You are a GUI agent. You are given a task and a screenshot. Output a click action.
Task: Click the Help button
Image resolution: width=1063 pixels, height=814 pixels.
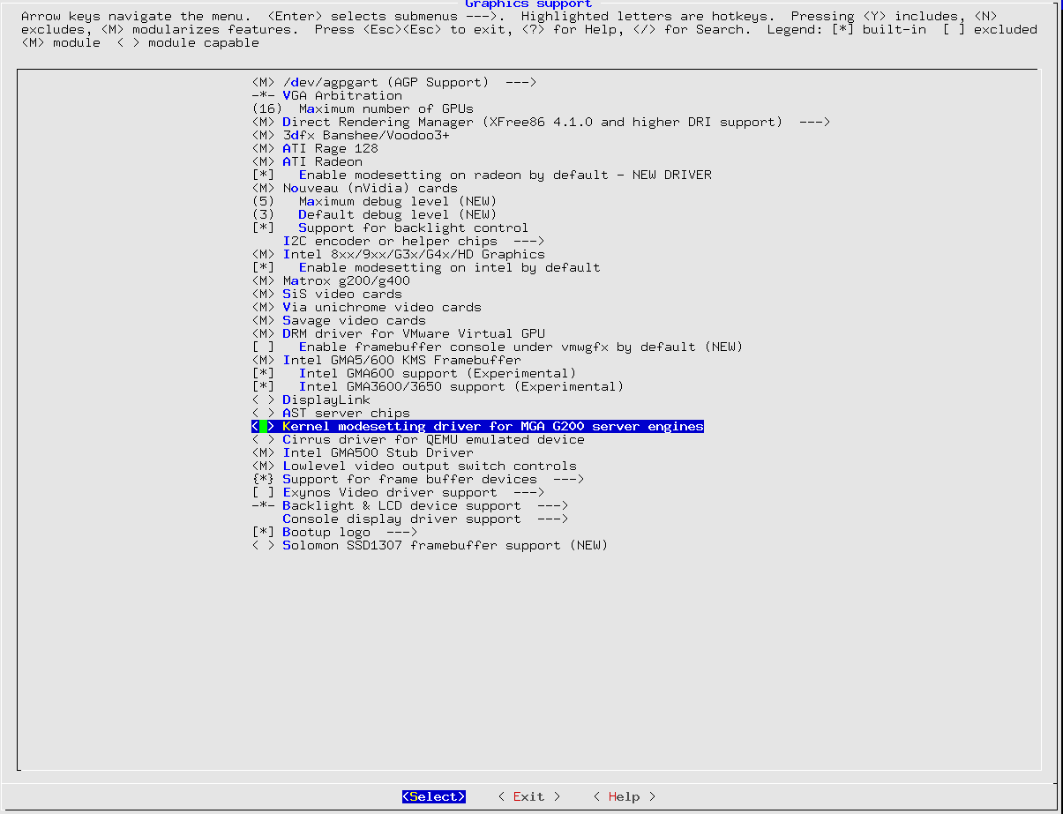(624, 796)
